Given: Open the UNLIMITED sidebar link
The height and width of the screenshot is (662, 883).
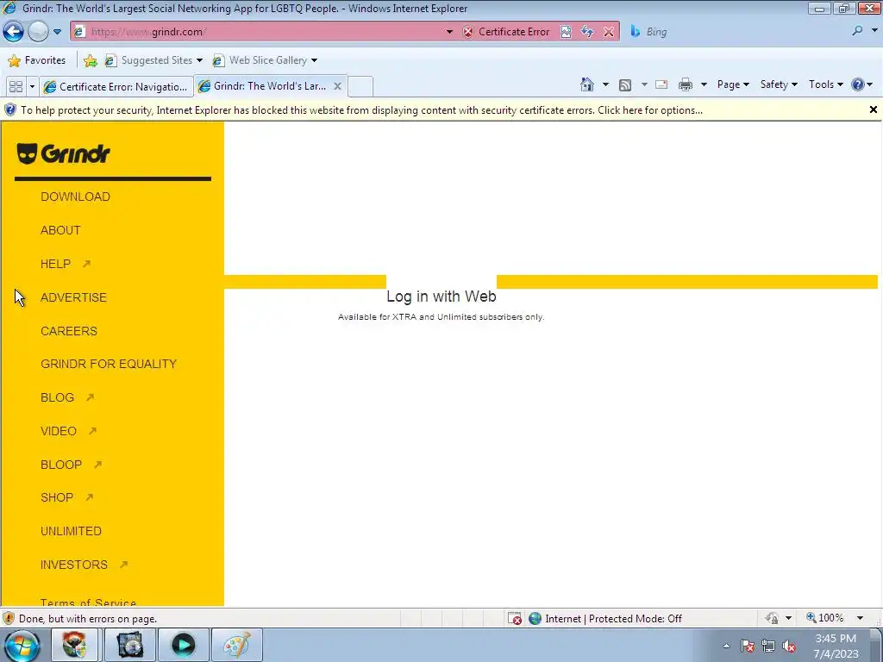Looking at the screenshot, I should tap(71, 531).
